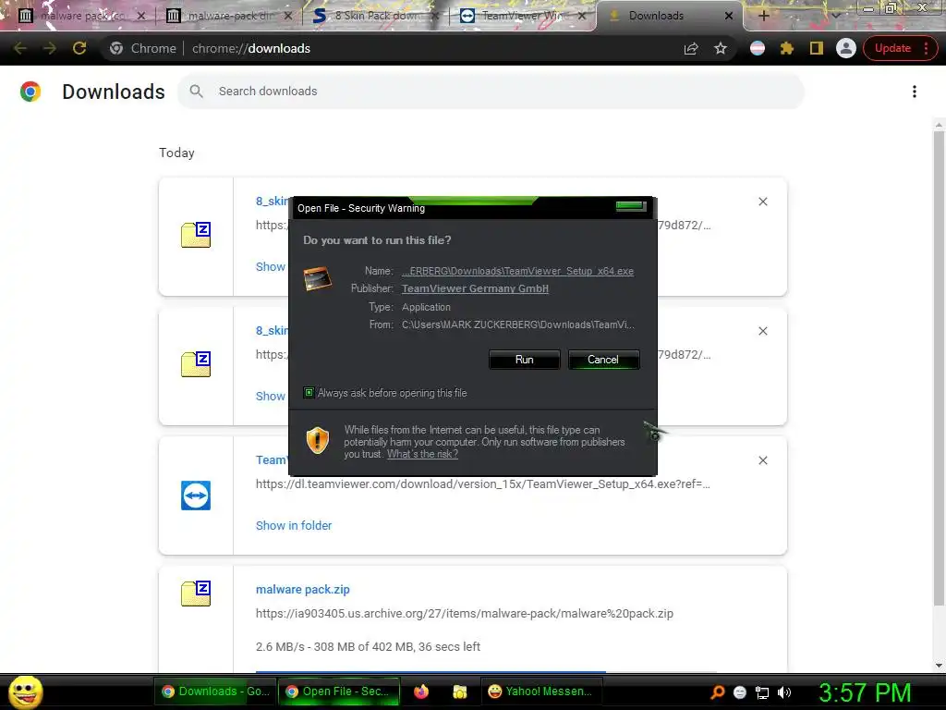Click the application icon in the security dialog
This screenshot has height=710, width=946.
tap(318, 279)
